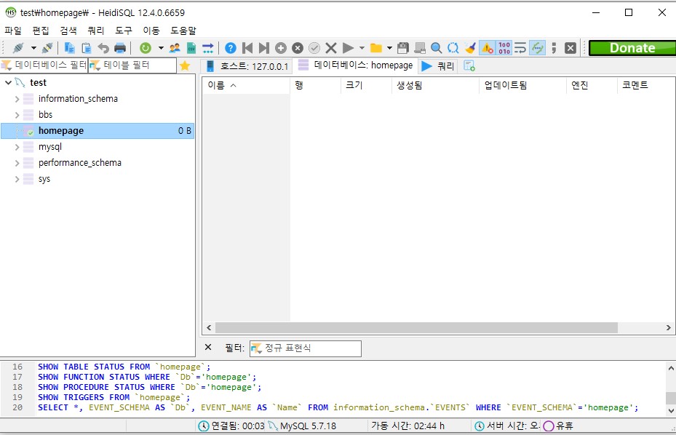The image size is (676, 435).
Task: Click the magnifier find text icon
Action: pos(437,48)
